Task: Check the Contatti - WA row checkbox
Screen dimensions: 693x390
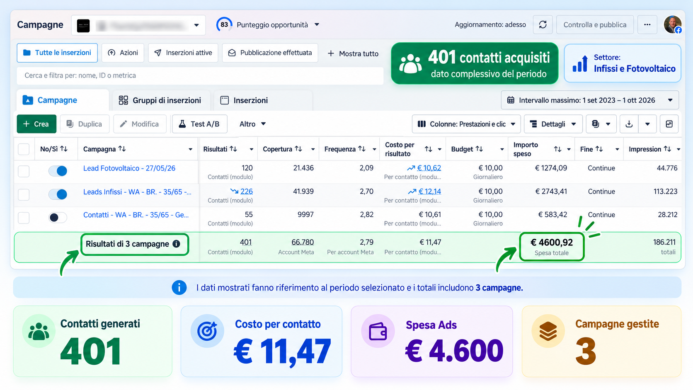Action: tap(24, 218)
